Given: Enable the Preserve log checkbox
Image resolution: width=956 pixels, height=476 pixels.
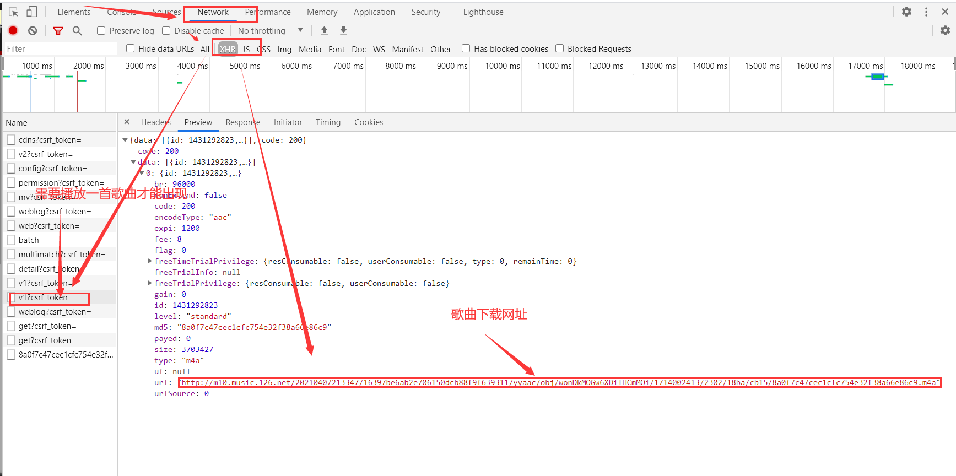Looking at the screenshot, I should tap(101, 31).
